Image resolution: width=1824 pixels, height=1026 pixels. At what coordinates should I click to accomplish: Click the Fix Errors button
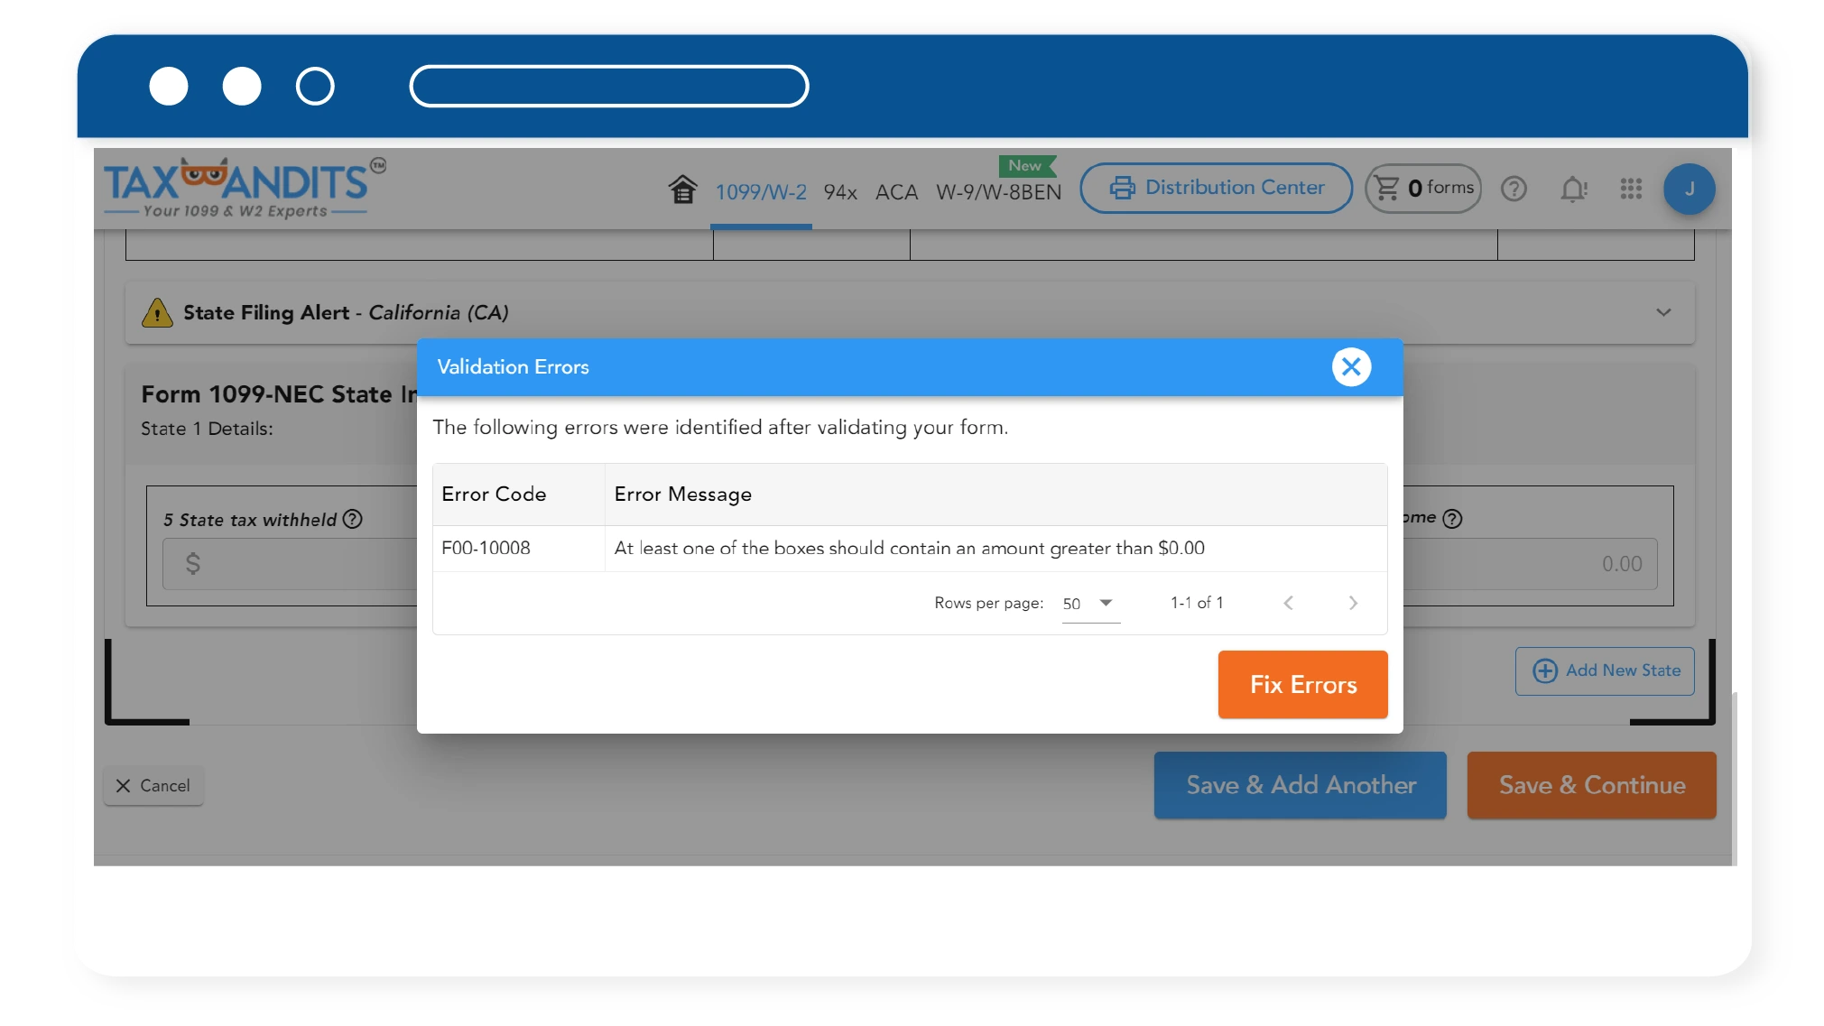click(x=1303, y=684)
